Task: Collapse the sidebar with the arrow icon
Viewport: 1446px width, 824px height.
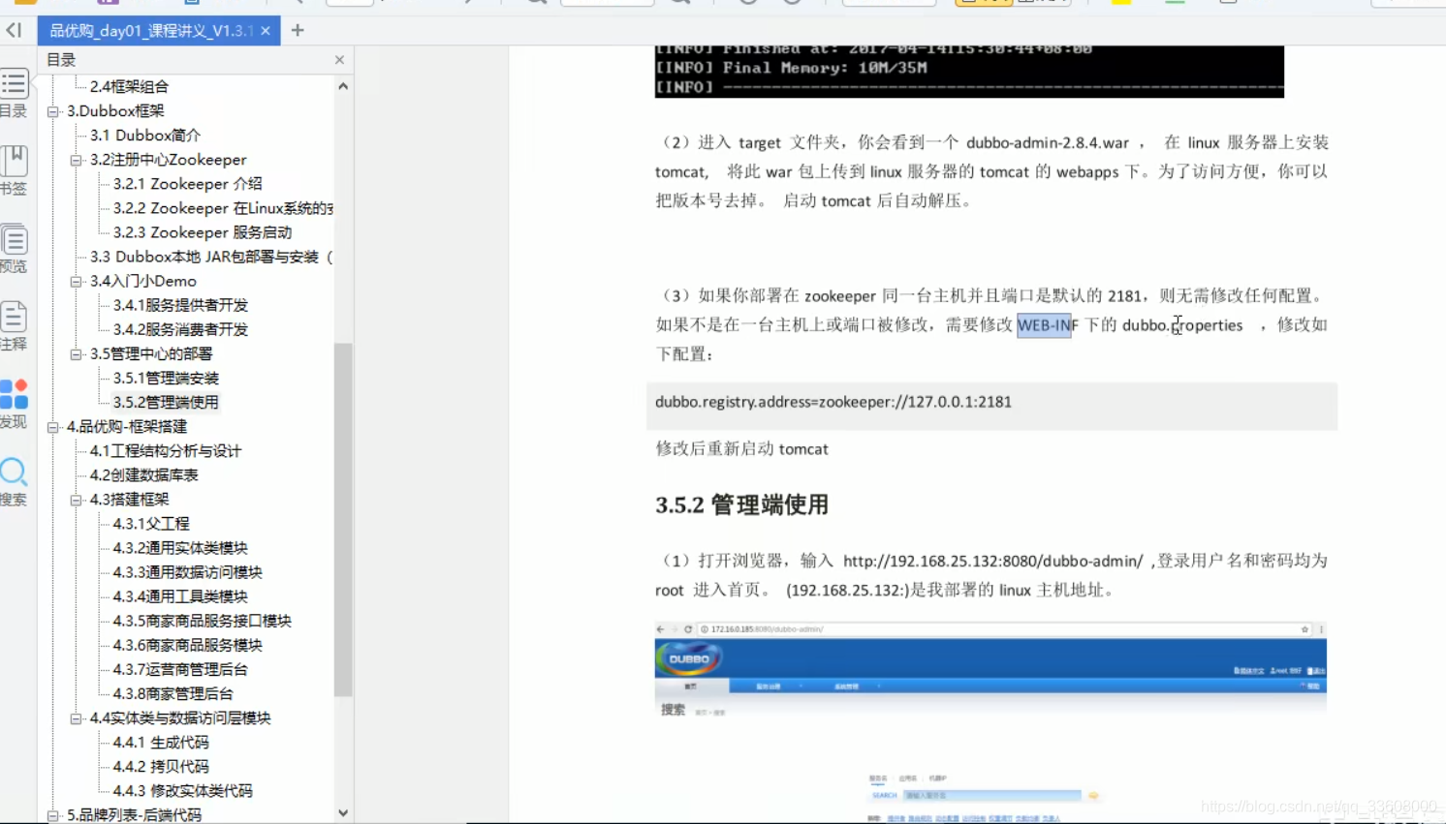Action: (14, 30)
